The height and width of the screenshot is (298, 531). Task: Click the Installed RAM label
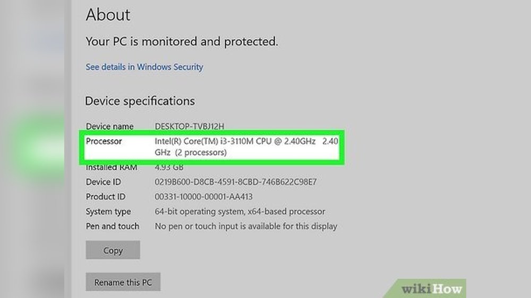[x=112, y=168]
